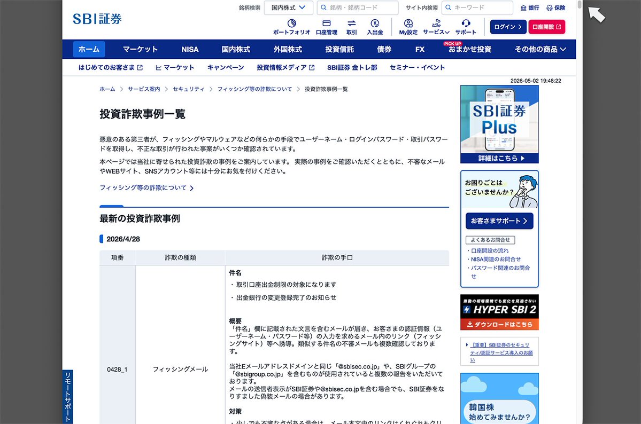Expand the その他の商品 menu
This screenshot has height=424, width=641.
[x=540, y=50]
